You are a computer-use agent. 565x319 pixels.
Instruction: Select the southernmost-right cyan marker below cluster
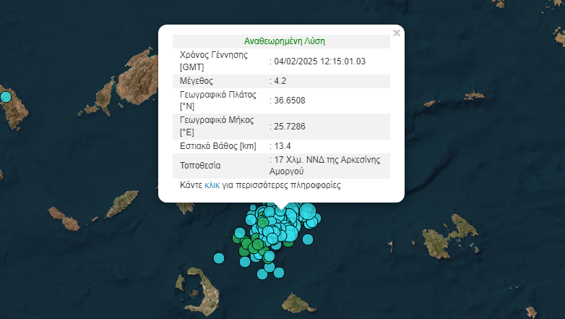tap(278, 272)
